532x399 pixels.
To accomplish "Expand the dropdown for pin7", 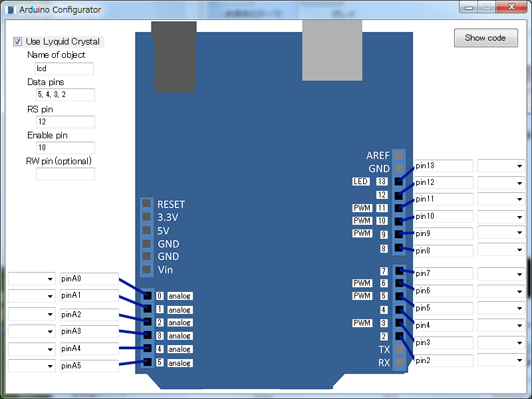I will [x=501, y=274].
